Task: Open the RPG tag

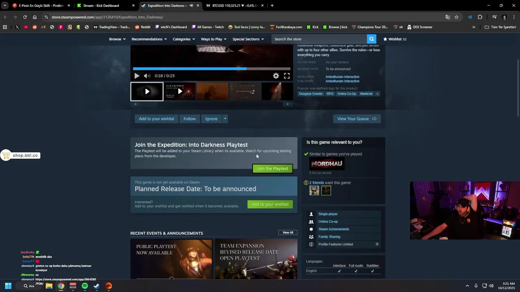Action: pyautogui.click(x=330, y=94)
